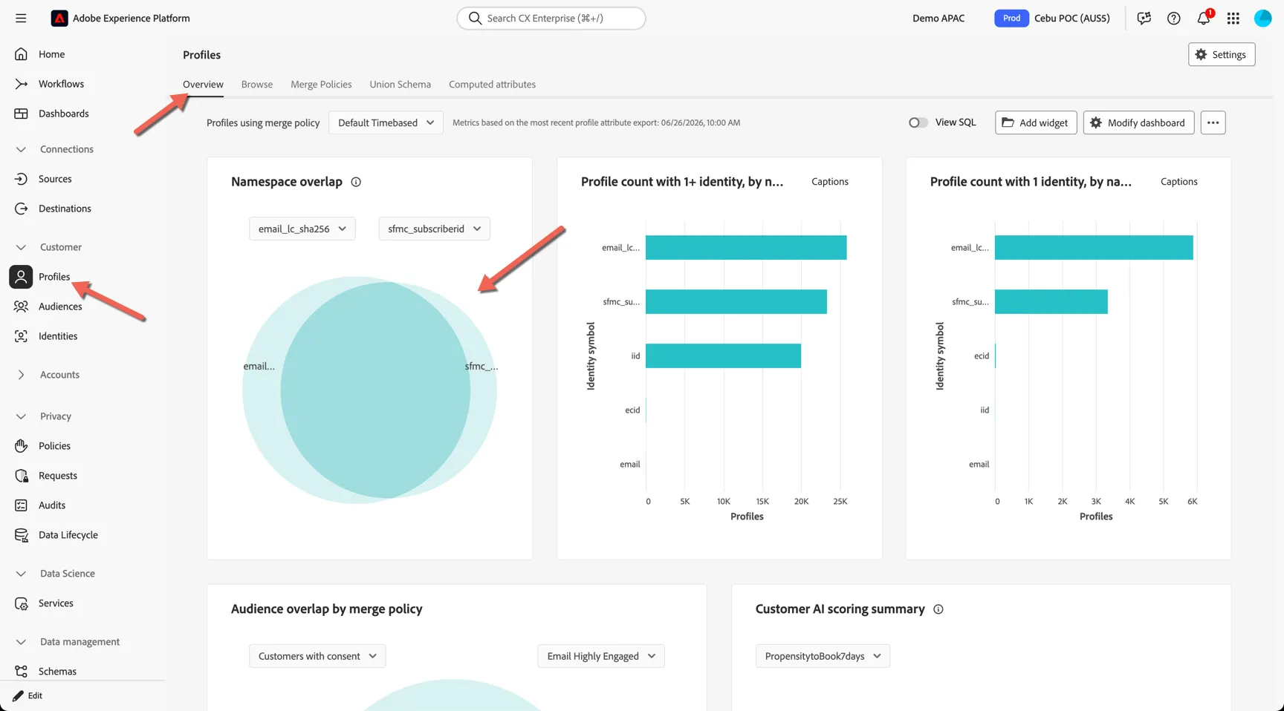Open the sfmc_subscriberid namespace dropdown
Screen dimensions: 1284x711
[x=434, y=229]
